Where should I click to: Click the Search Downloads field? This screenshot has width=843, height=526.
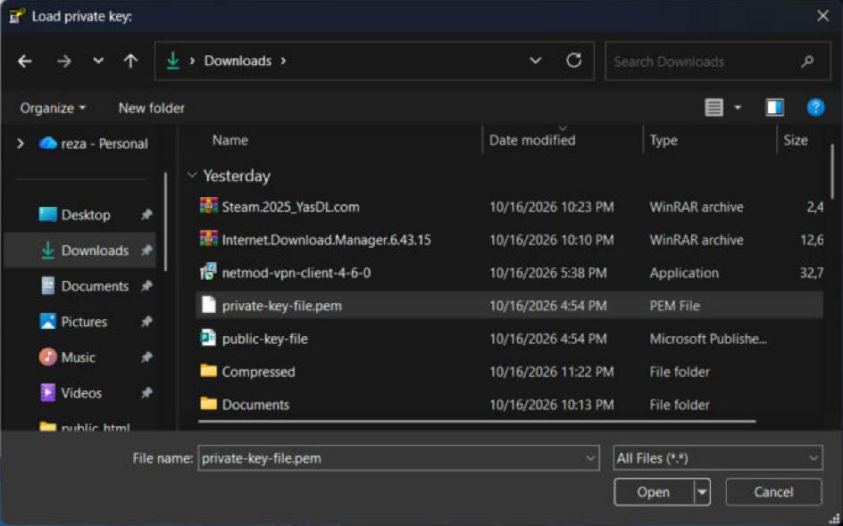click(707, 62)
